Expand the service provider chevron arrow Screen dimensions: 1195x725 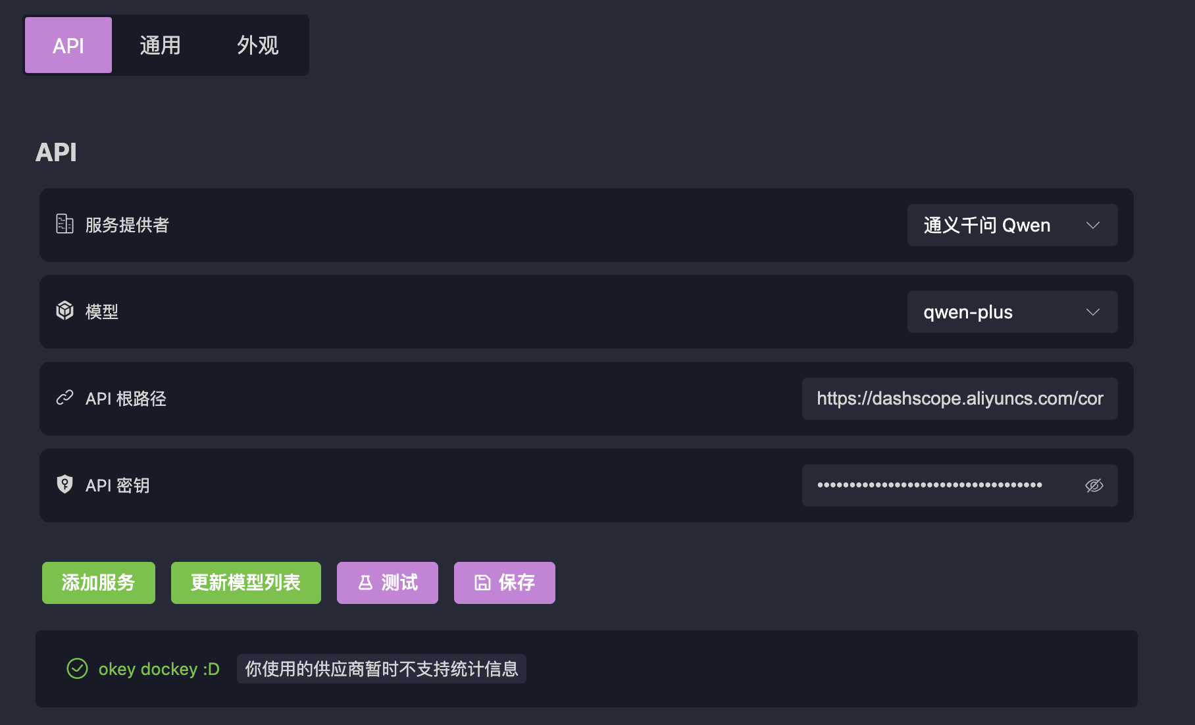pyautogui.click(x=1093, y=225)
